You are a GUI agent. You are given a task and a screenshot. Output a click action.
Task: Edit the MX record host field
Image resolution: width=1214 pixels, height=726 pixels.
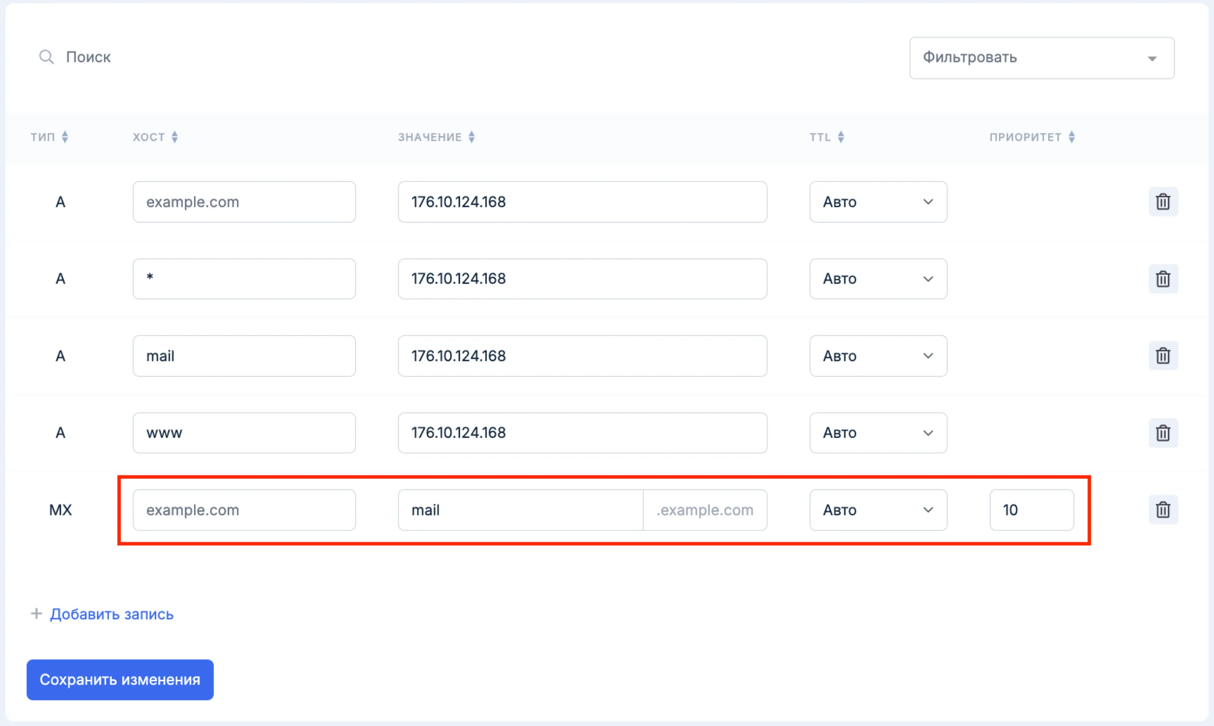pos(244,510)
